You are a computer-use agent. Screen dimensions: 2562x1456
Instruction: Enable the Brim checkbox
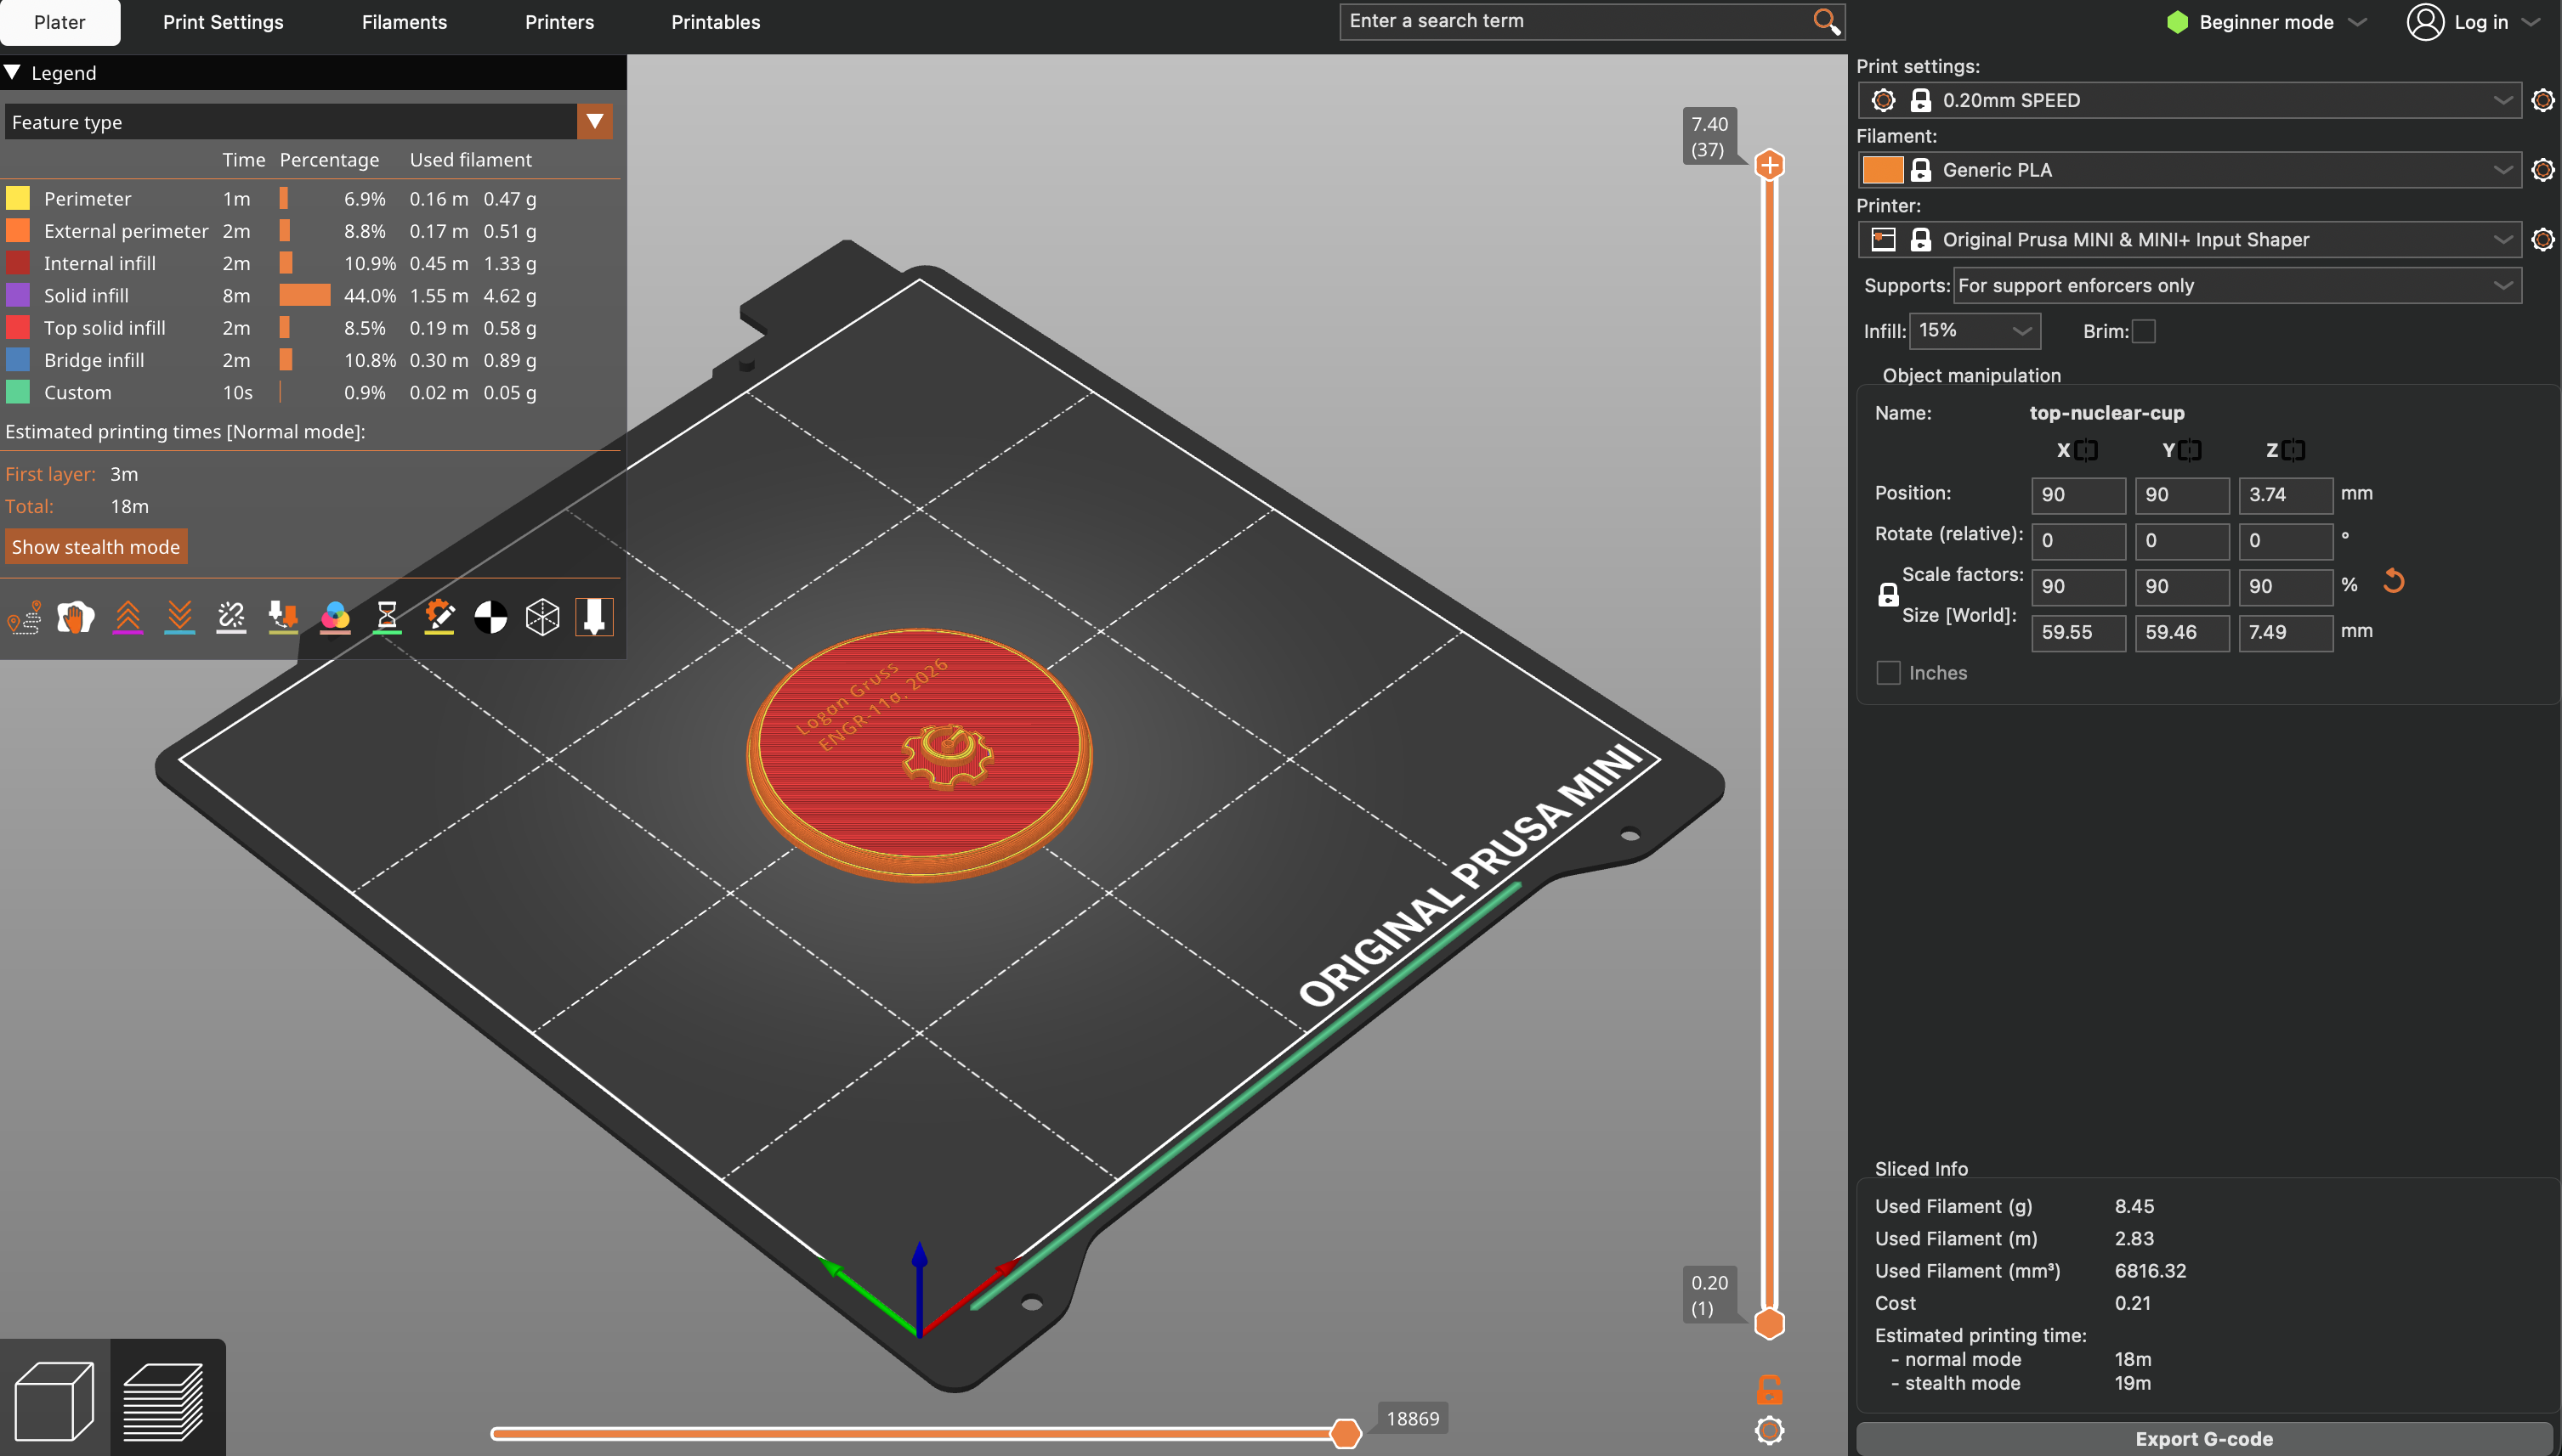click(2143, 331)
